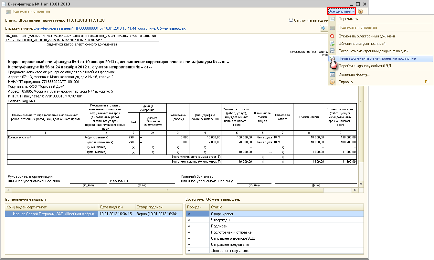This screenshot has width=434, height=260.
Task: Click the save-to-disk floppy icon in menu
Action: coord(332,51)
